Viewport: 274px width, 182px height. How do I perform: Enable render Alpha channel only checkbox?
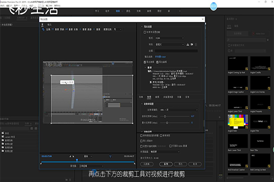click(x=170, y=146)
